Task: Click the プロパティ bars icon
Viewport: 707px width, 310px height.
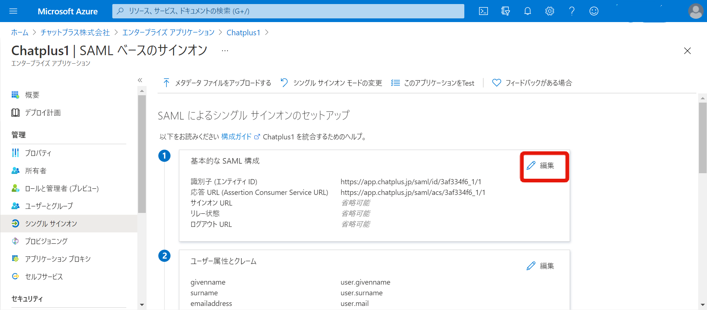Action: (x=15, y=153)
